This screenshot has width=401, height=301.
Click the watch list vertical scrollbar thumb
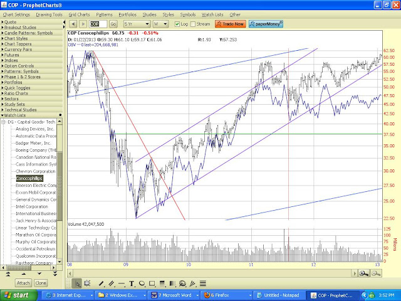pyautogui.click(x=60, y=186)
